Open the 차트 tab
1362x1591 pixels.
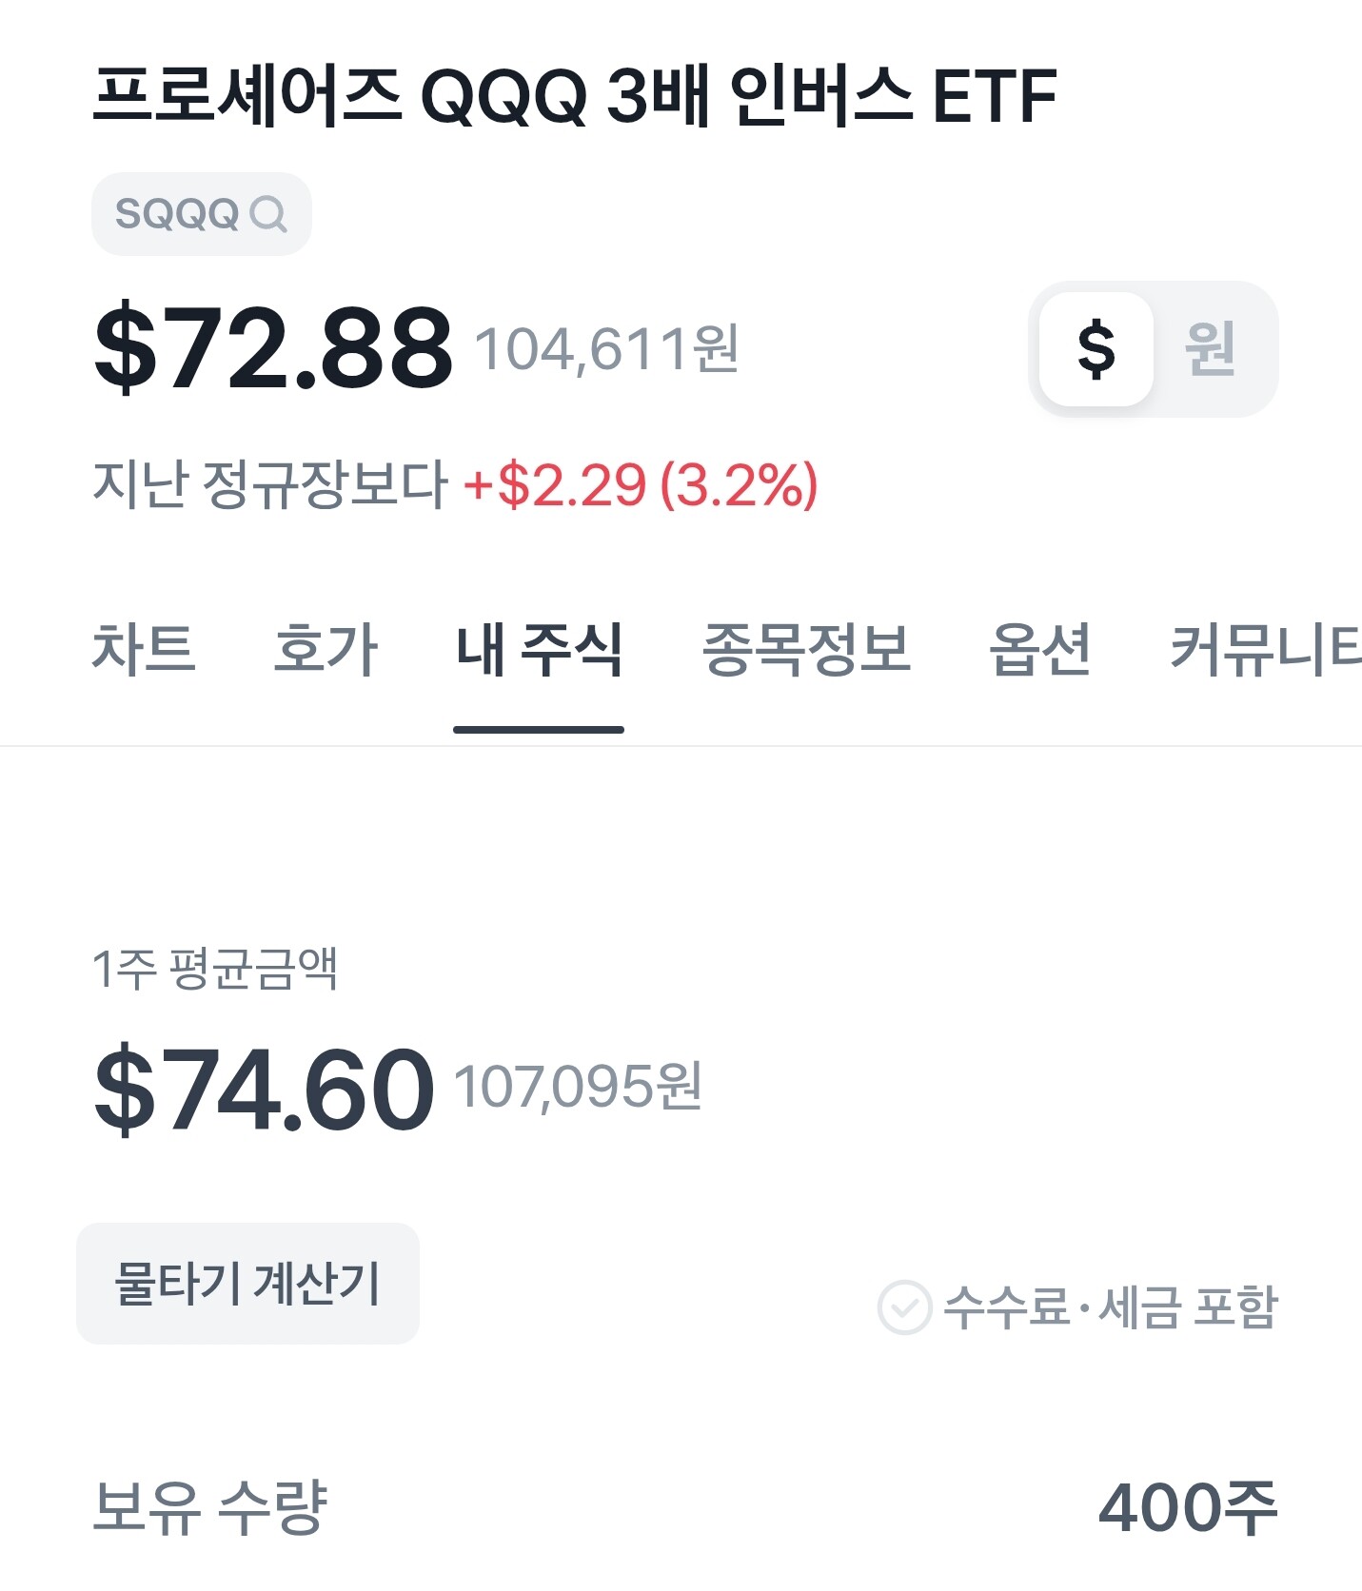(x=144, y=650)
